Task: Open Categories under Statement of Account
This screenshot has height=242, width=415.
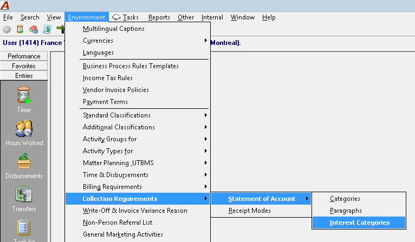Action: click(x=359, y=199)
